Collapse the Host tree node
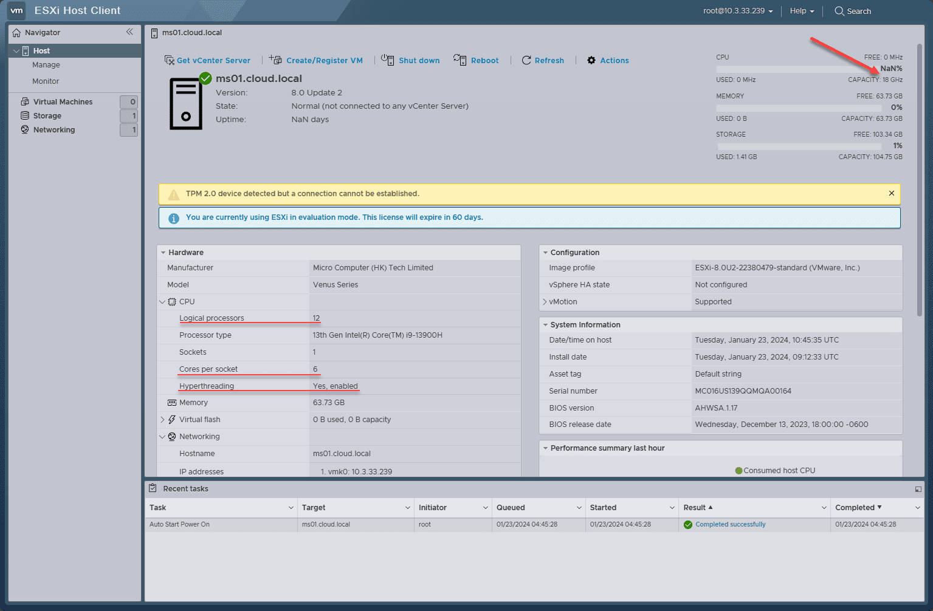Screen dimensions: 933x611 click(16, 51)
